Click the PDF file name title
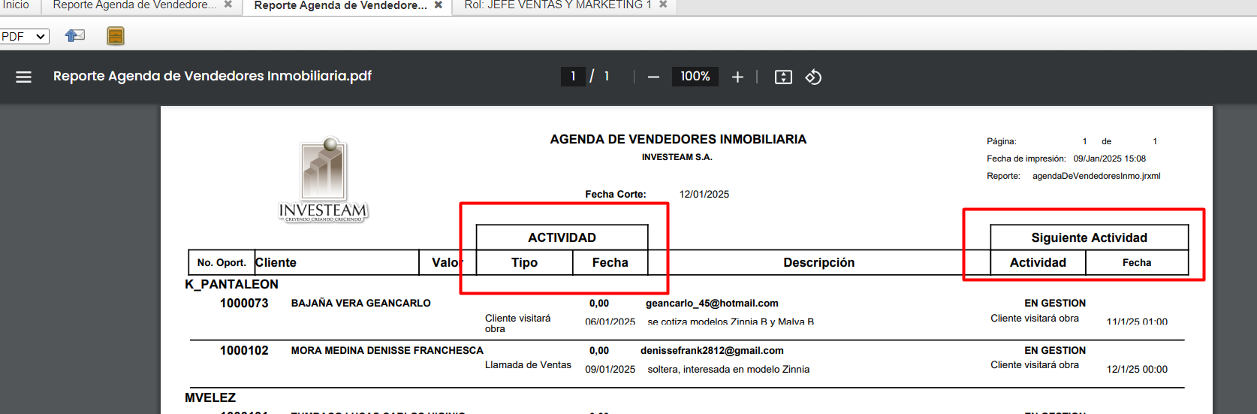 [213, 76]
